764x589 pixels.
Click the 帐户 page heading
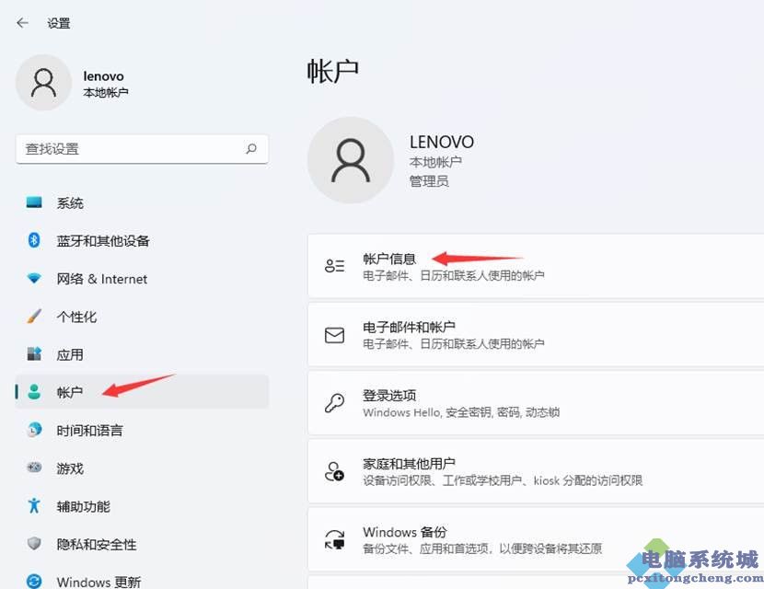(333, 71)
